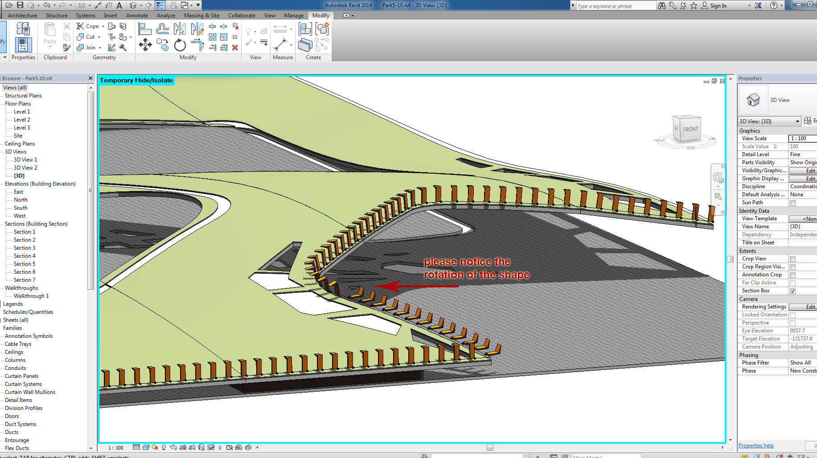This screenshot has height=458, width=817.
Task: Check the Sun Path checkbox
Action: [792, 203]
